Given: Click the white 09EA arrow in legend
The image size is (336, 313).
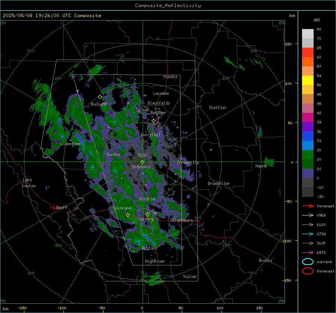Looking at the screenshot, I should click(308, 215).
